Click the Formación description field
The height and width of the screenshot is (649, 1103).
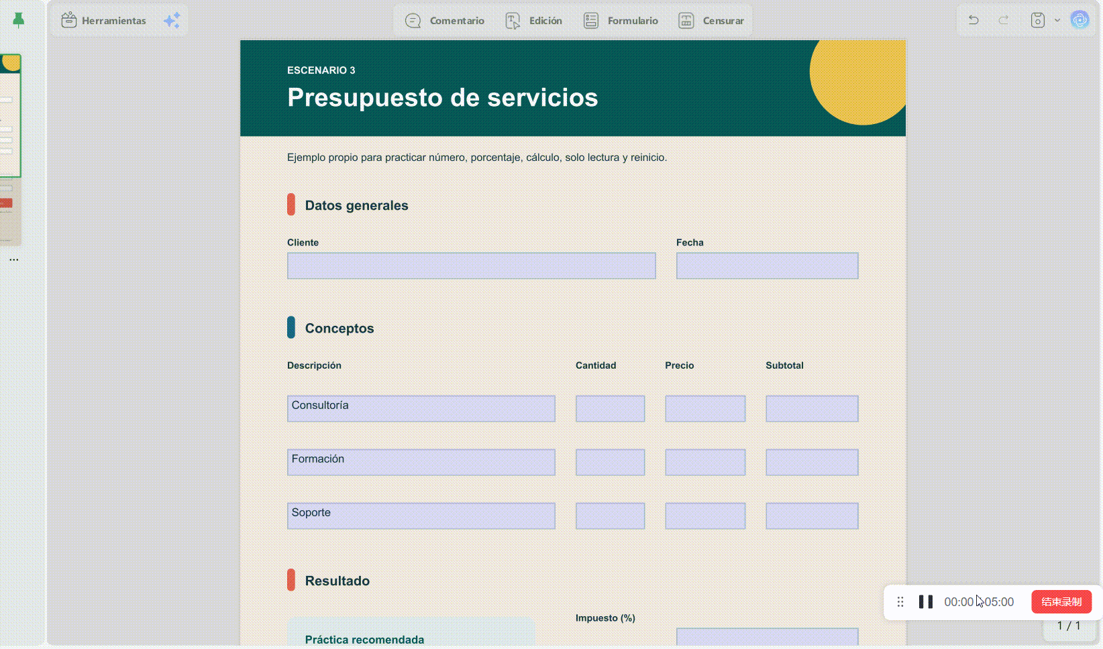coord(421,462)
